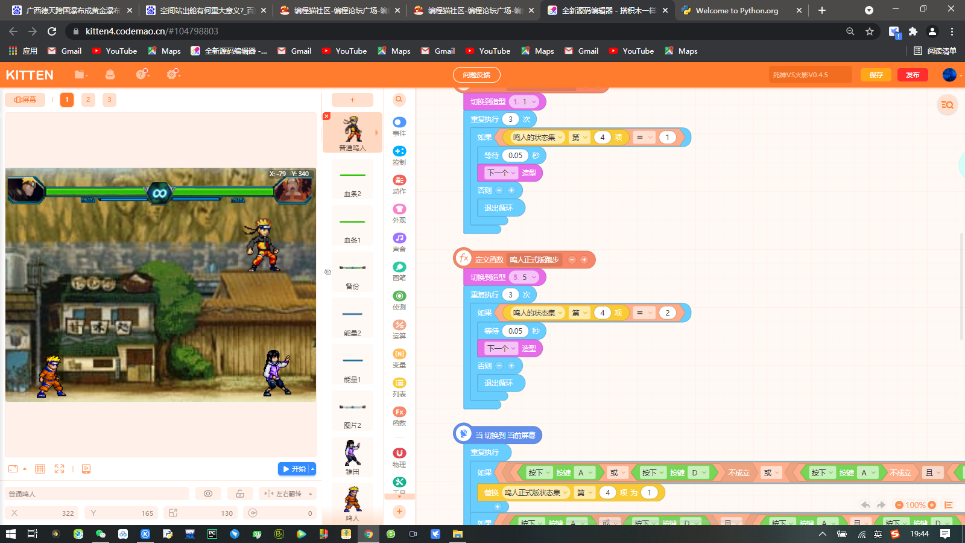The width and height of the screenshot is (965, 543).
Task: Select the 能量1 sprite thumbnail
Action: [x=352, y=364]
